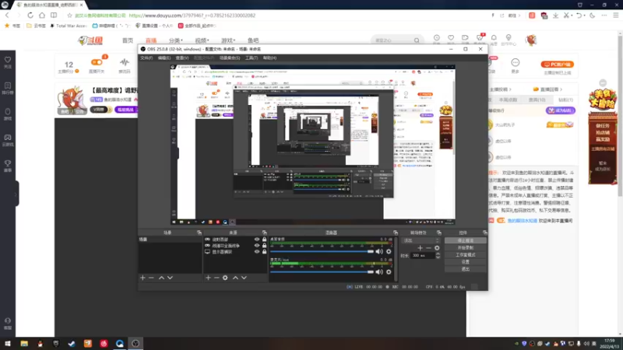Remove the scene transition with the minus icon
The image size is (623, 350).
(428, 248)
